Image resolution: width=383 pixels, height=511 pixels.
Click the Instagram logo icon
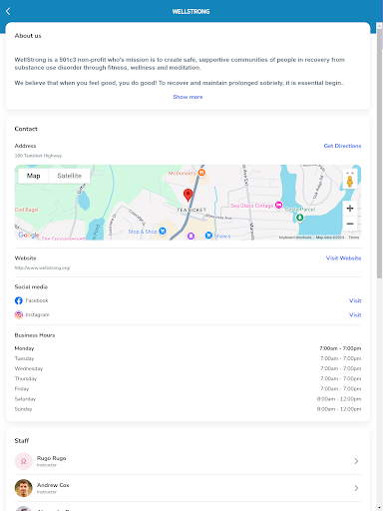[19, 314]
